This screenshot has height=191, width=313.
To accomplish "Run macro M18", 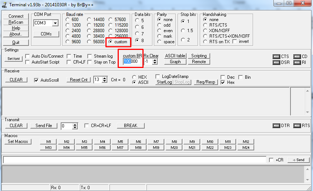I will point(138,148).
